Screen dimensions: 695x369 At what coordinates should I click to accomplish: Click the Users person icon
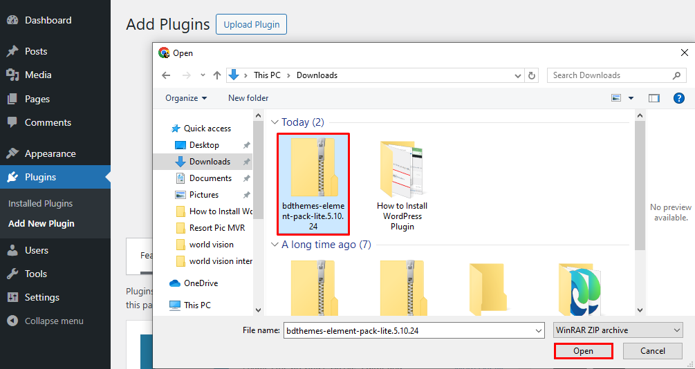pos(12,250)
